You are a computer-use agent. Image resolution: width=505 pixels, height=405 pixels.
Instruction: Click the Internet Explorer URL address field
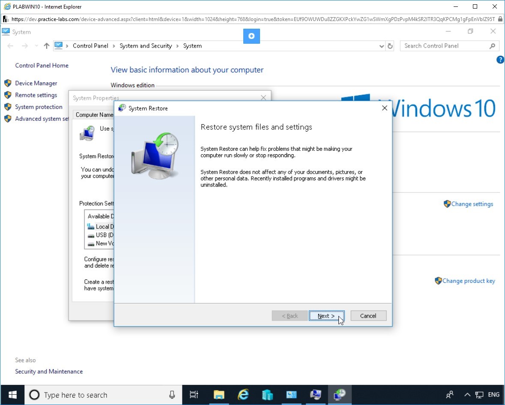tap(253, 19)
